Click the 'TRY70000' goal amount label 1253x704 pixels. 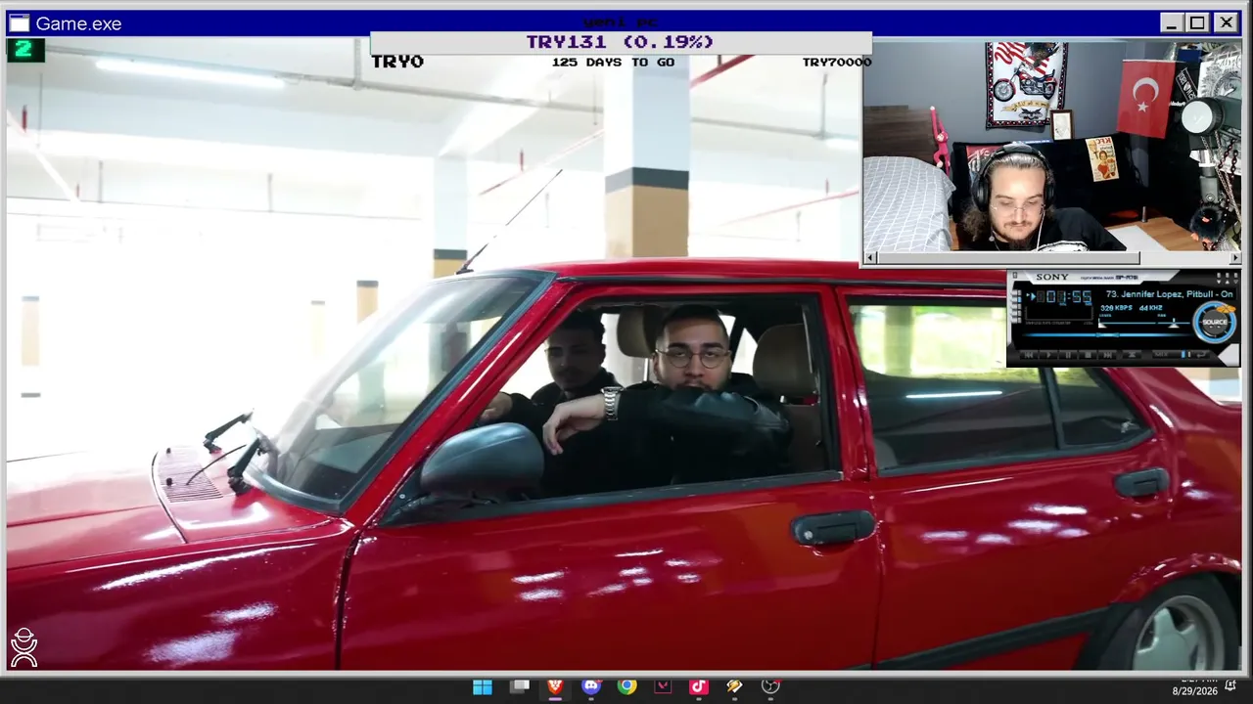[837, 62]
